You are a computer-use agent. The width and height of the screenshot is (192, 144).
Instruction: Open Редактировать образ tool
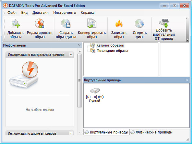pos(39,29)
